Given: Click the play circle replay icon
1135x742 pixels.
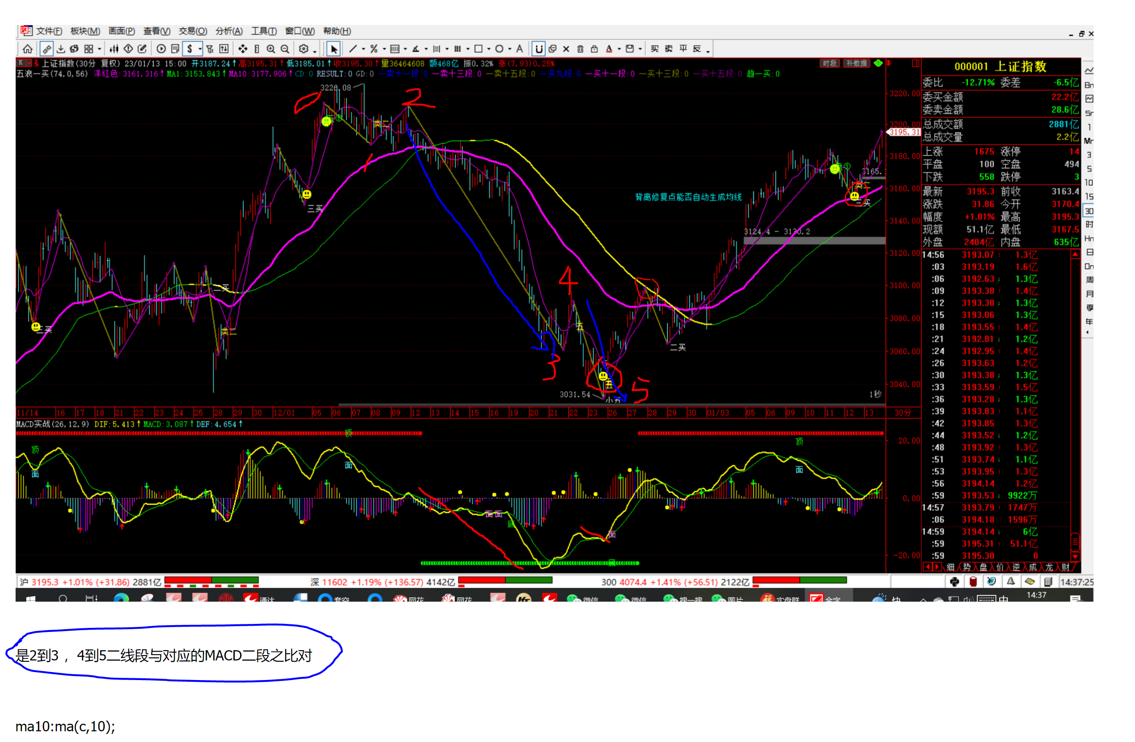Looking at the screenshot, I should (161, 49).
